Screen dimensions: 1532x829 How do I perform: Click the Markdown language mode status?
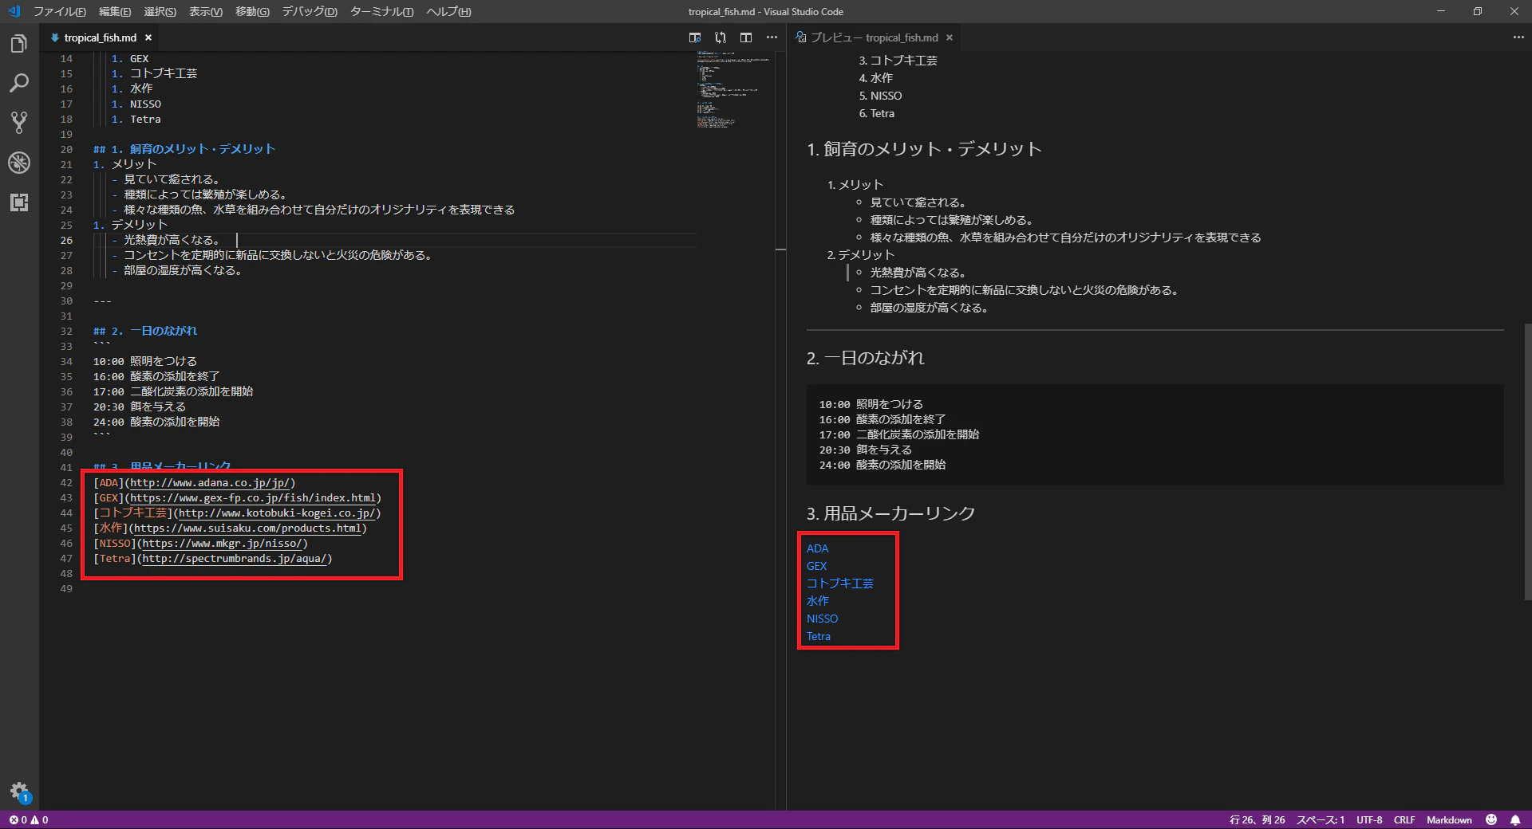(1449, 819)
